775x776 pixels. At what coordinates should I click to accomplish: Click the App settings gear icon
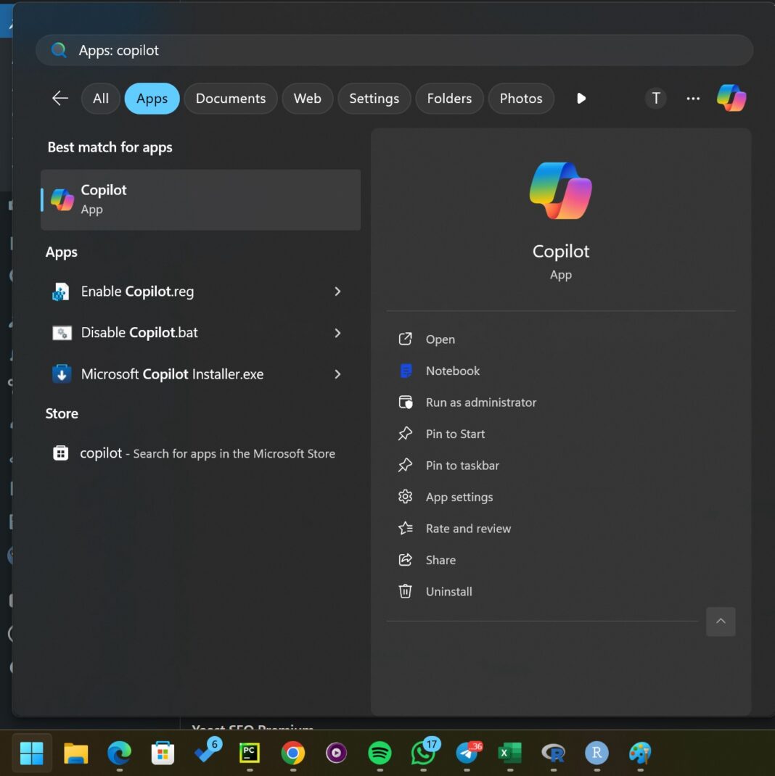click(x=405, y=497)
